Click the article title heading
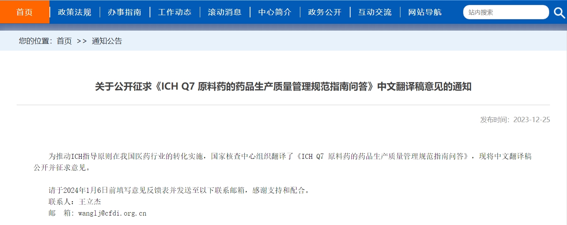 [283, 87]
